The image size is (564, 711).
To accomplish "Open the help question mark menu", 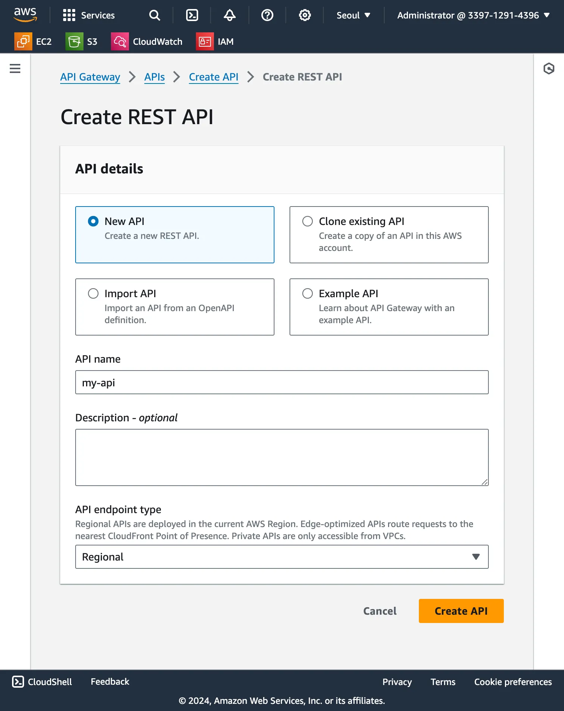I will tap(267, 15).
